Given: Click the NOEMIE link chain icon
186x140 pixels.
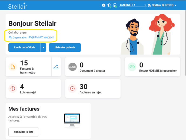Looking at the screenshot, I should [x=132, y=67].
